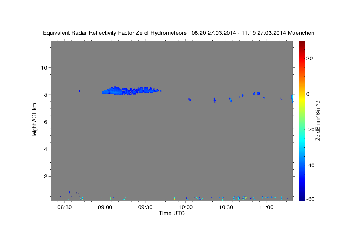Click the blue echo at the plot's right edge near 8 km
Image resolution: width=362 pixels, height=241 pixels.
[292, 98]
